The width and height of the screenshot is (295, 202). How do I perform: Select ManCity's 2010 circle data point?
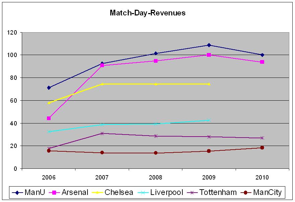click(262, 148)
